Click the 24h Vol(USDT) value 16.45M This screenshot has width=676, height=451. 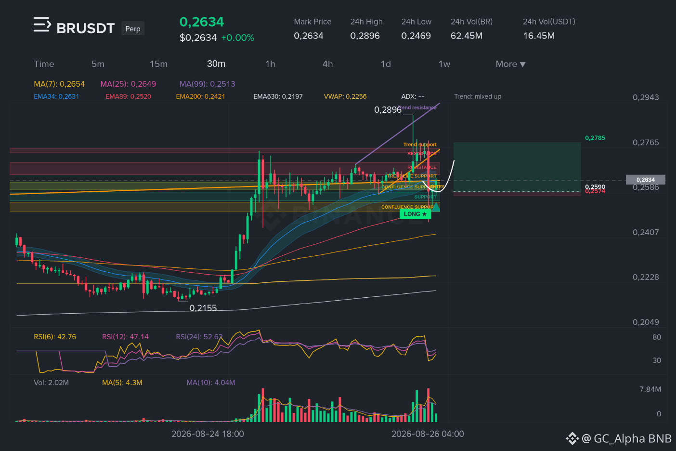point(539,36)
